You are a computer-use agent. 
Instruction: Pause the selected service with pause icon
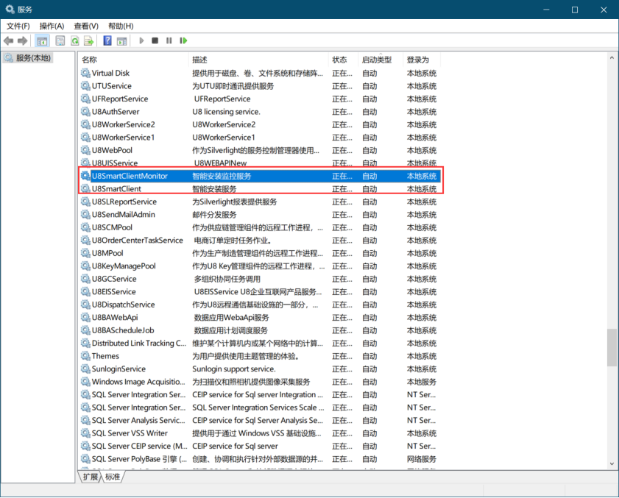click(x=169, y=40)
